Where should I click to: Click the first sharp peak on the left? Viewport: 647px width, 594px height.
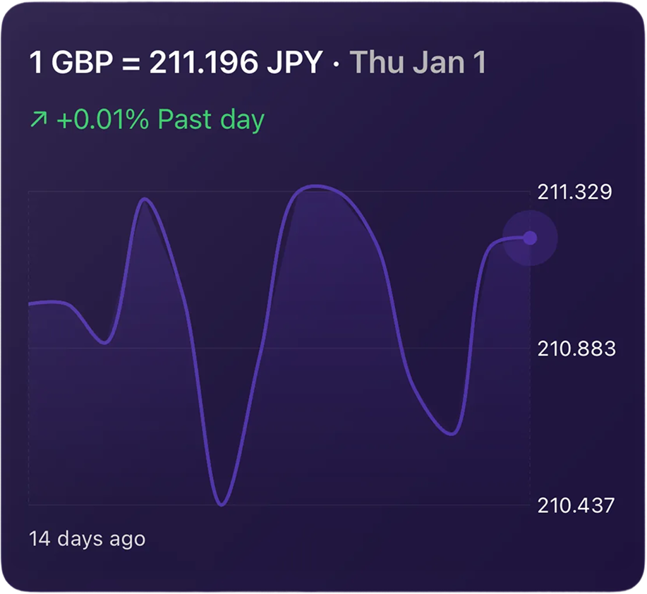coord(145,200)
